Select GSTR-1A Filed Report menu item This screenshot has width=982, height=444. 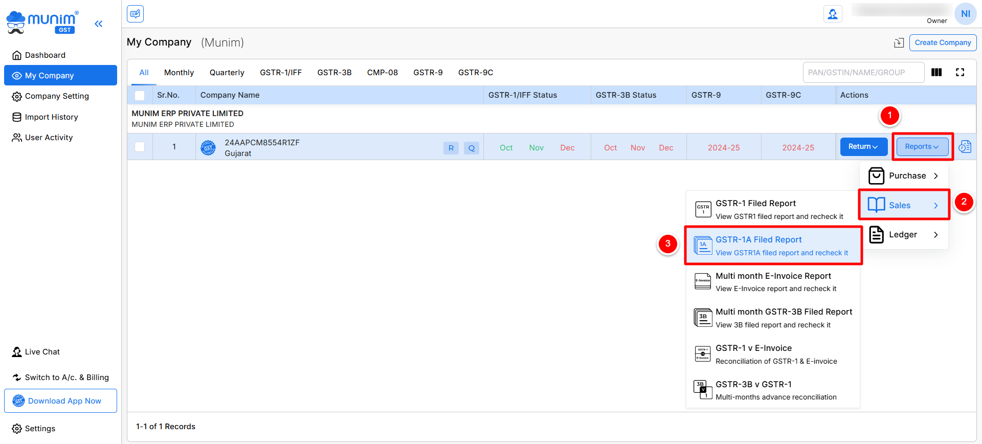773,246
